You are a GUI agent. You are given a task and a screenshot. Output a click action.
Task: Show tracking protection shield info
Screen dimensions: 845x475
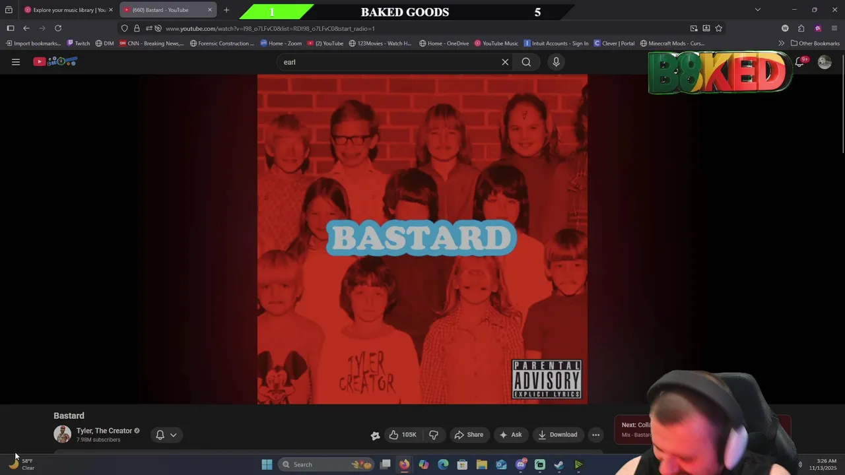coord(124,28)
